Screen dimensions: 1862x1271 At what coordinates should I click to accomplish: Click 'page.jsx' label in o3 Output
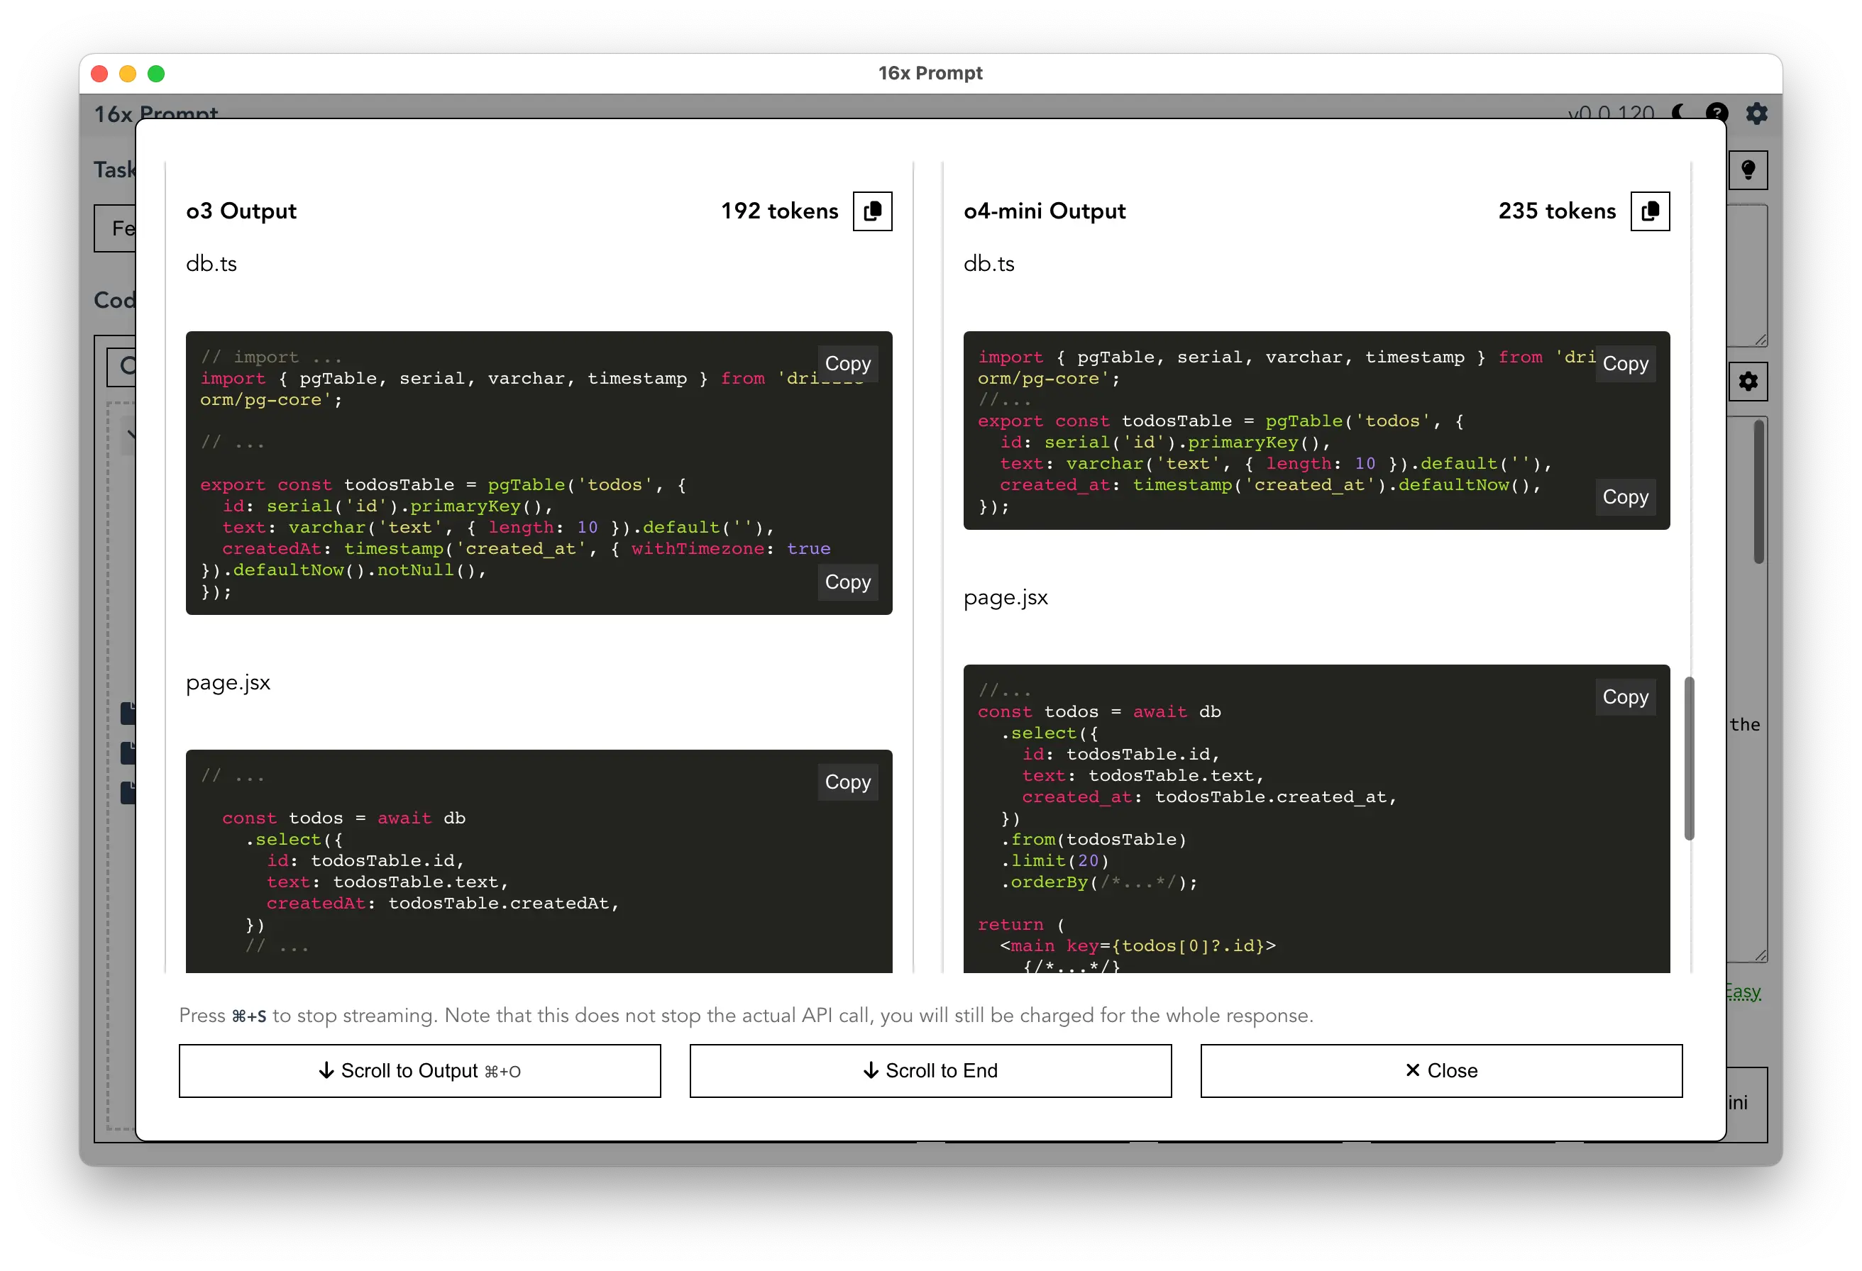(228, 683)
